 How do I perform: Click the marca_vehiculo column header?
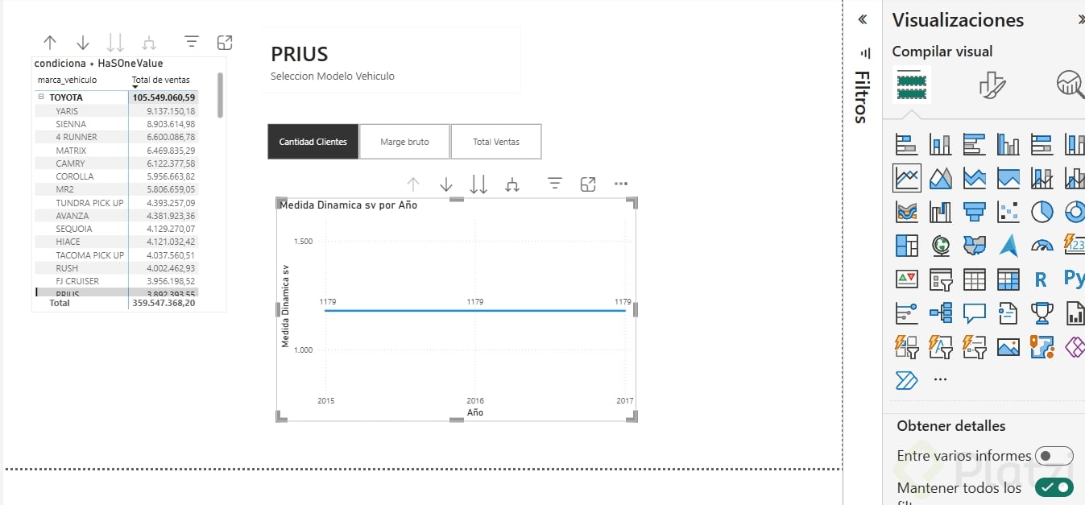click(x=67, y=80)
